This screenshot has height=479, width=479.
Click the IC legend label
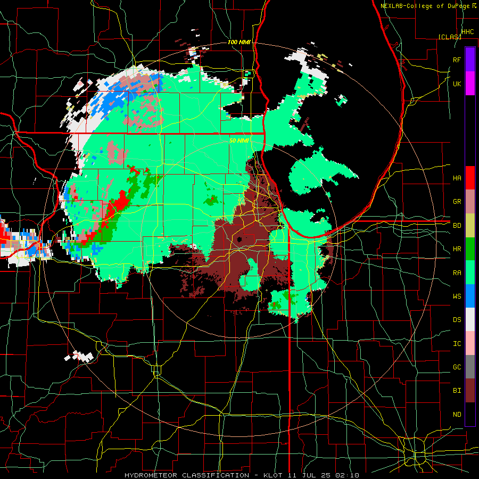(457, 344)
